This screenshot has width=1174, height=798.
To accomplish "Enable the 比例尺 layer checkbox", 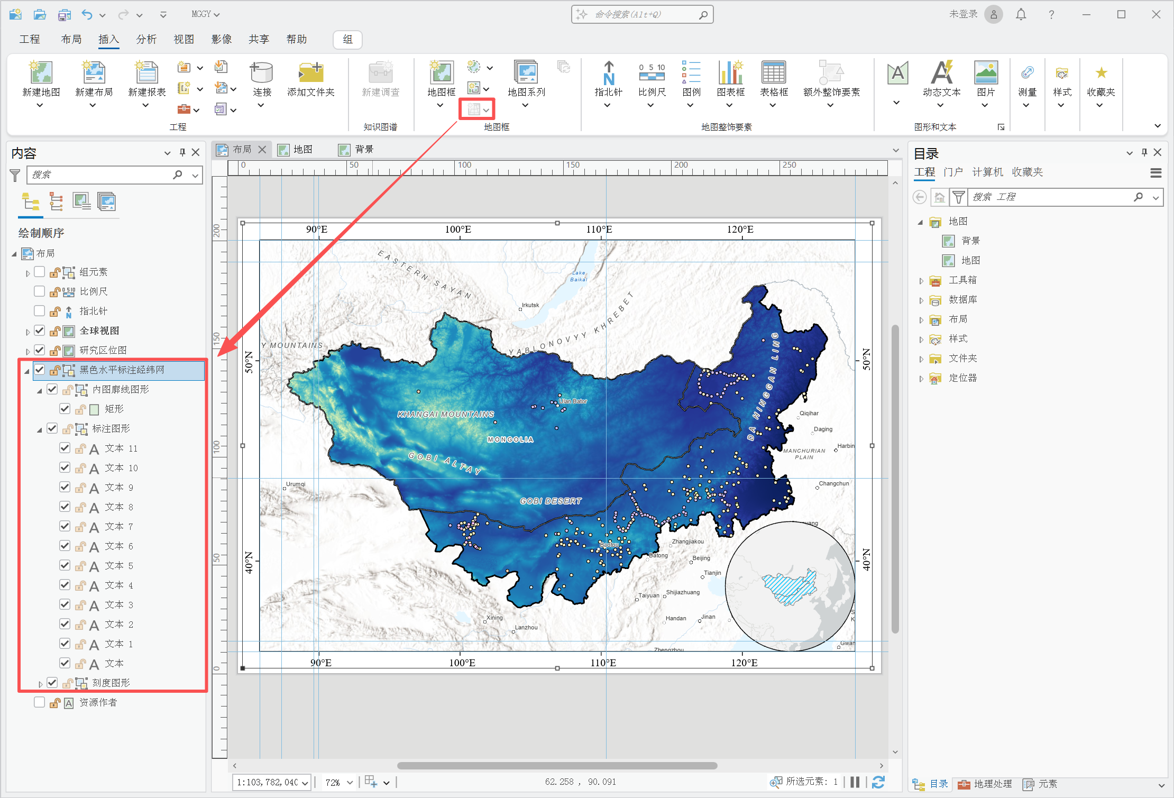I will pyautogui.click(x=39, y=291).
